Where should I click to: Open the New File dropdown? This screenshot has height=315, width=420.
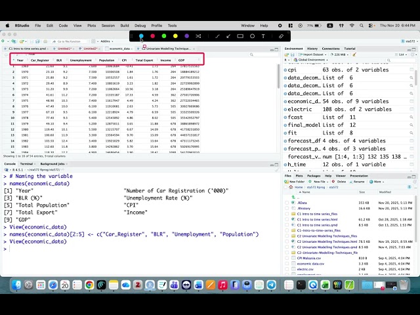(x=318, y=182)
